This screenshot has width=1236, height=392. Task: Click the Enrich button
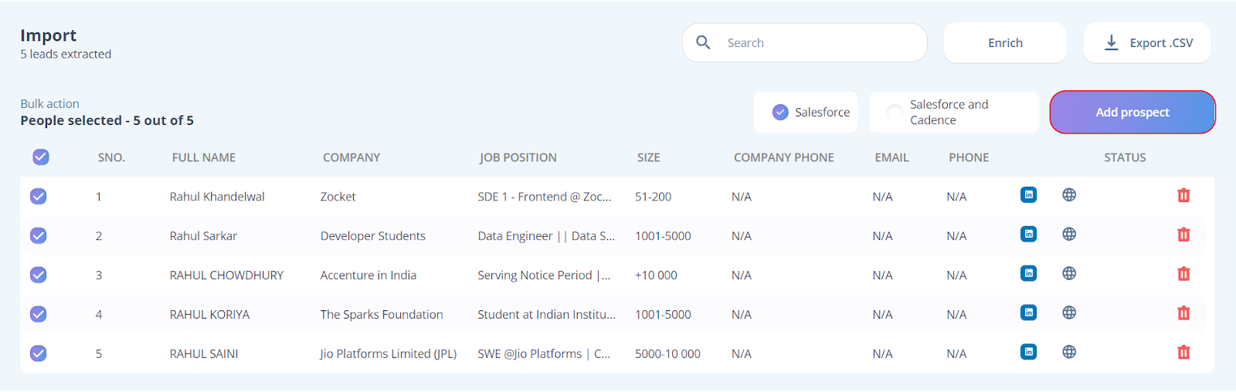(1005, 42)
